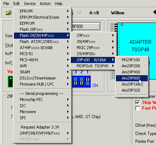
Task: Select Am29F320 device
Action: [x=132, y=90]
